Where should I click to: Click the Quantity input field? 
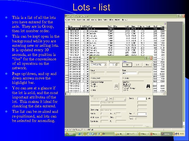(x=142, y=98)
